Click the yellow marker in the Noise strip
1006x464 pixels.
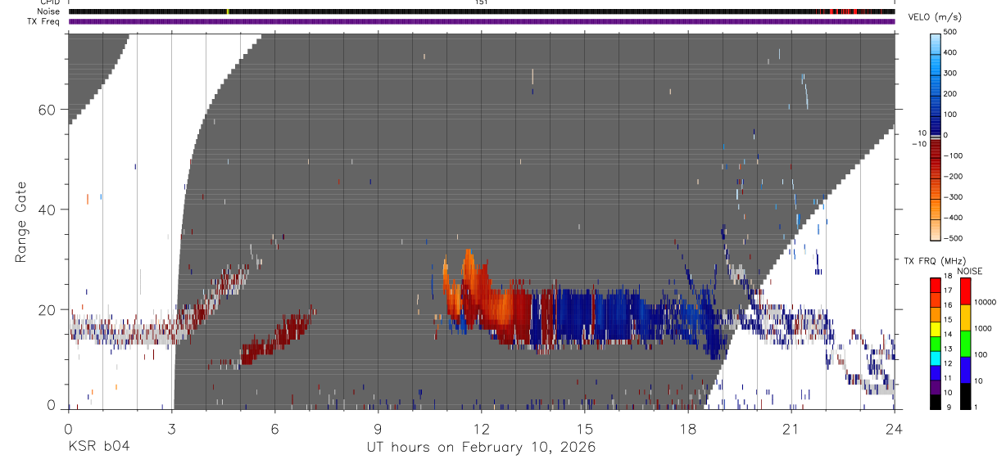pyautogui.click(x=228, y=12)
